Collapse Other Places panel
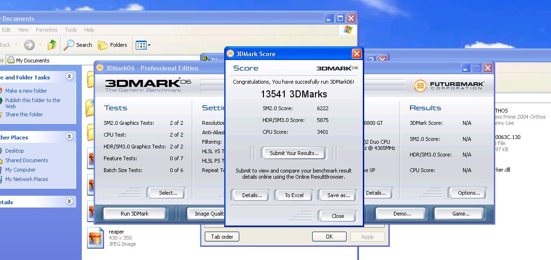551x260 pixels. (x=70, y=137)
